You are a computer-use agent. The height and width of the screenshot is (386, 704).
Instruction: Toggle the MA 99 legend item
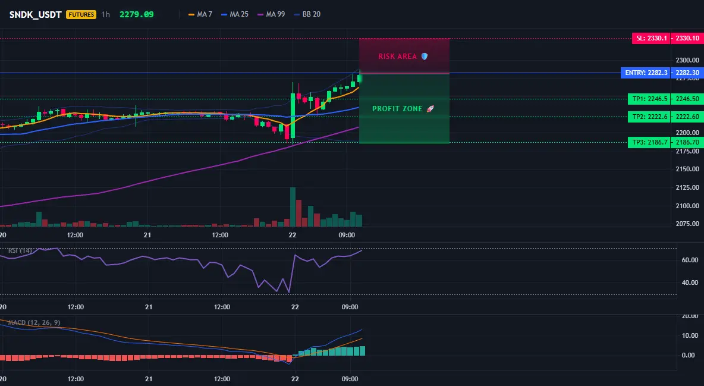click(271, 14)
